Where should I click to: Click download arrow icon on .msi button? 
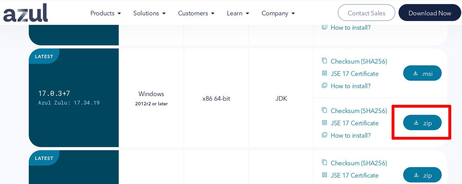(x=415, y=73)
